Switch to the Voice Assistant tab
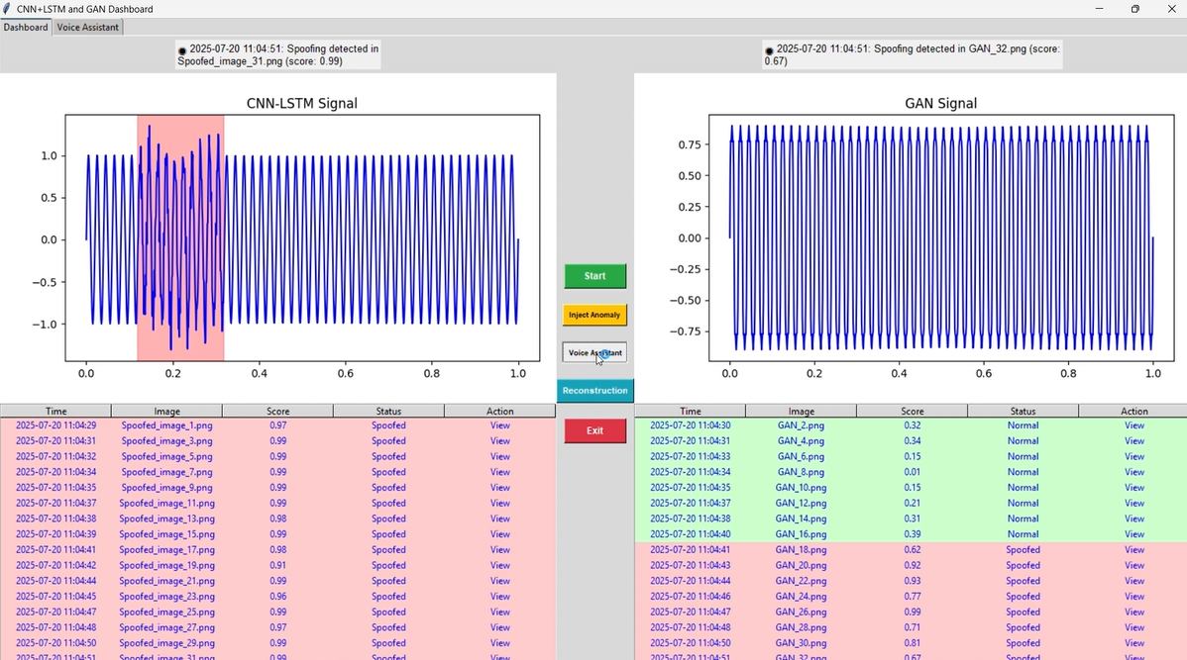The image size is (1187, 660). [88, 28]
